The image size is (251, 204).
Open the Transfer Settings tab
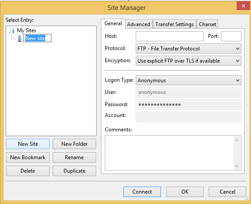[x=174, y=24]
